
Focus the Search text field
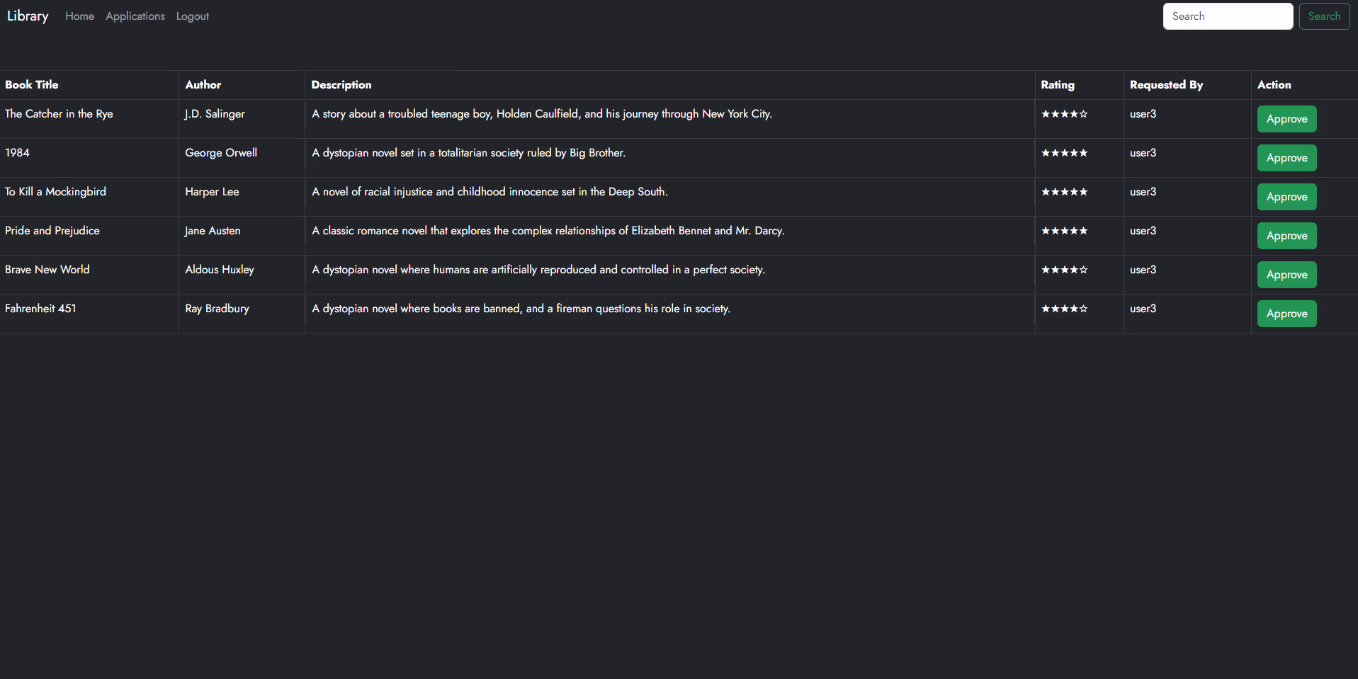click(x=1227, y=16)
